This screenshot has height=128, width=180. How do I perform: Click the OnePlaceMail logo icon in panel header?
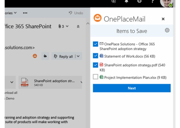point(97,18)
